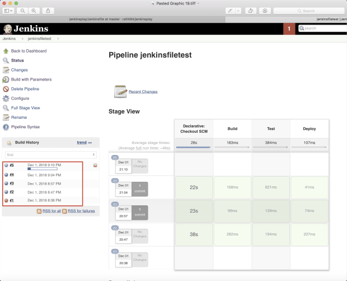Click the Jenkins breadcrumb link
This screenshot has width=347, height=281.
(x=9, y=39)
